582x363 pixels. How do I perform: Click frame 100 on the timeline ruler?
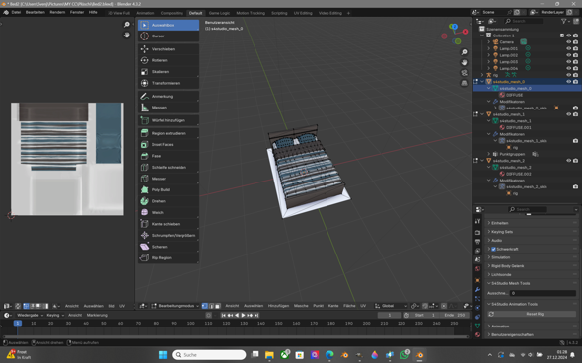click(x=190, y=324)
